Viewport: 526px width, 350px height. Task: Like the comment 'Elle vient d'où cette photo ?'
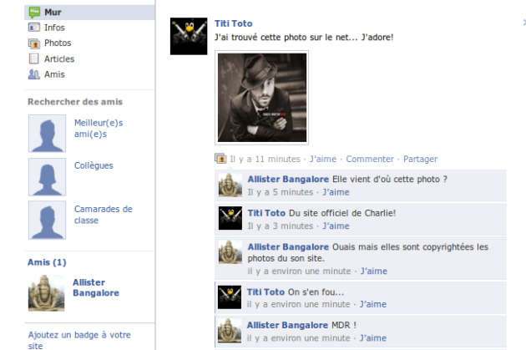point(336,192)
